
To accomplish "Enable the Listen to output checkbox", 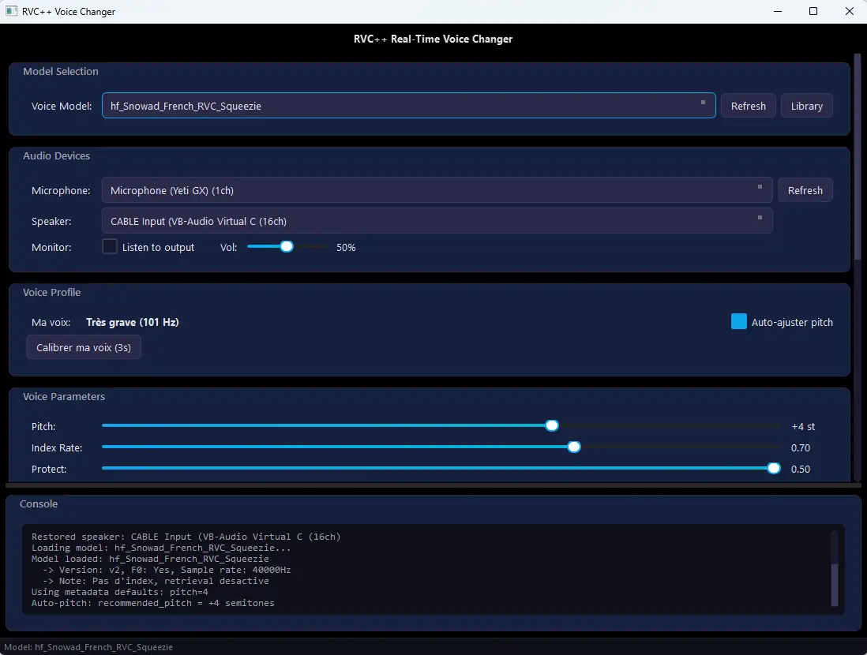I will pyautogui.click(x=110, y=247).
